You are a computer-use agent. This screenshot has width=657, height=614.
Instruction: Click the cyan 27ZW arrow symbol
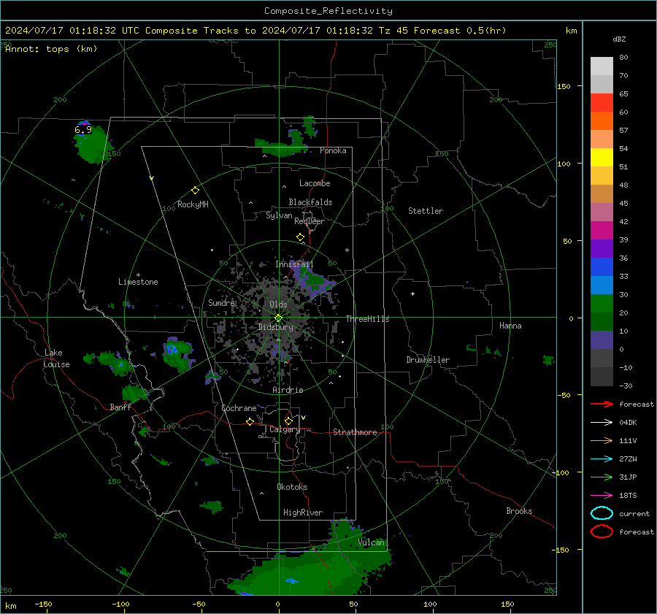click(x=602, y=459)
